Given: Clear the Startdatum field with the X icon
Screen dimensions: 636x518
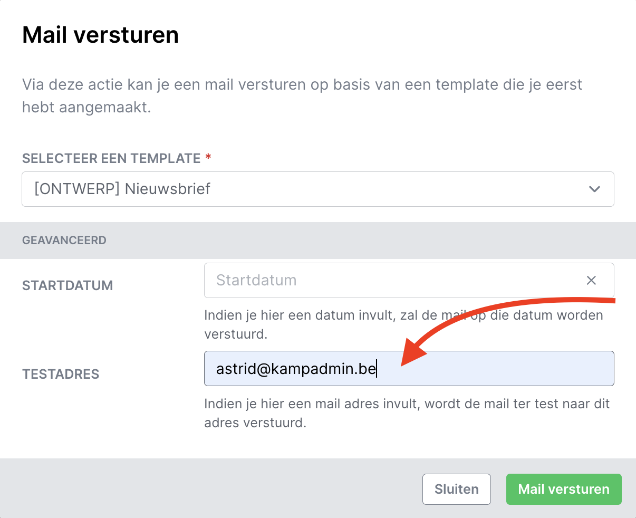Looking at the screenshot, I should pos(591,280).
